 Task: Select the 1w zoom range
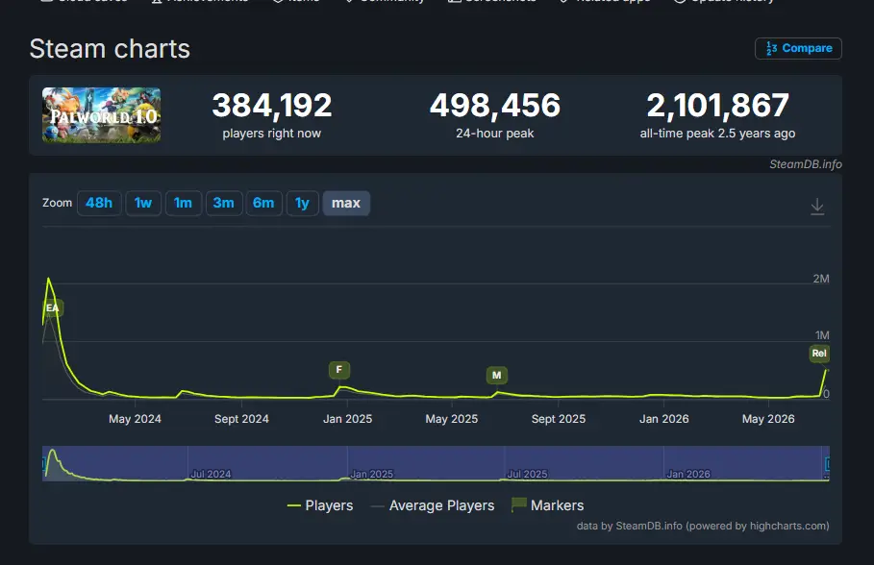(143, 204)
